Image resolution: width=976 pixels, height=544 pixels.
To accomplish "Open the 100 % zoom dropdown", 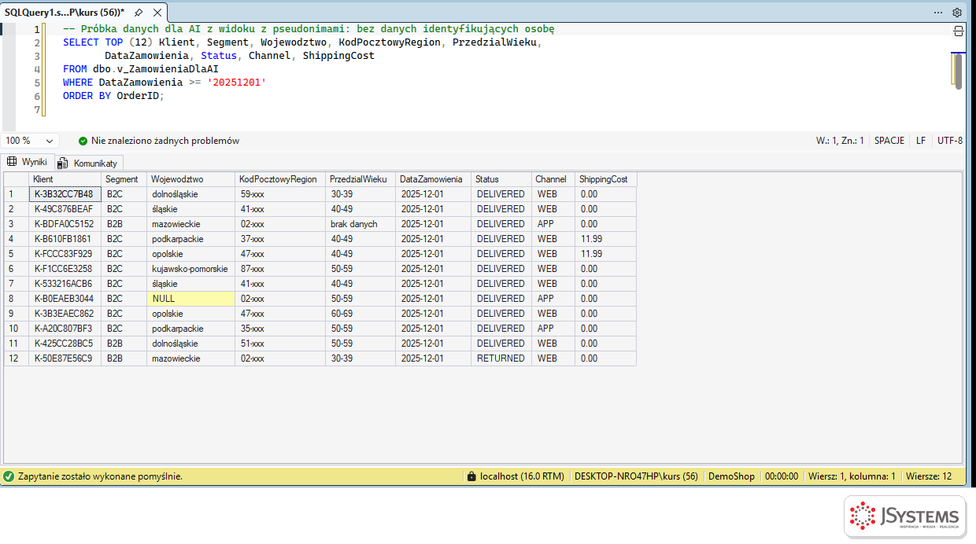I will tap(30, 141).
